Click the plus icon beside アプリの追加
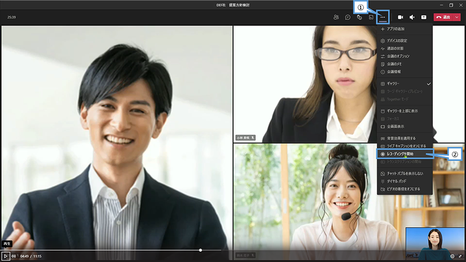Viewport: 466px width, 262px height. click(383, 29)
